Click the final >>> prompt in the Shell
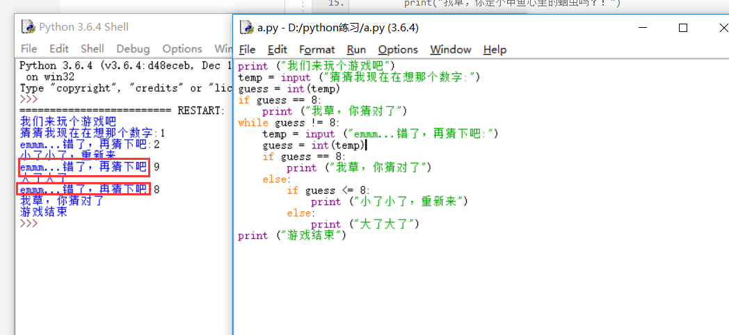 [x=29, y=224]
